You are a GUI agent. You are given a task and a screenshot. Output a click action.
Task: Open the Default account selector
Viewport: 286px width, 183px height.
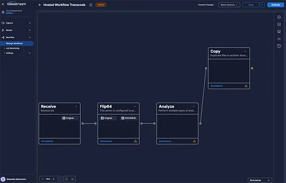click(10, 13)
